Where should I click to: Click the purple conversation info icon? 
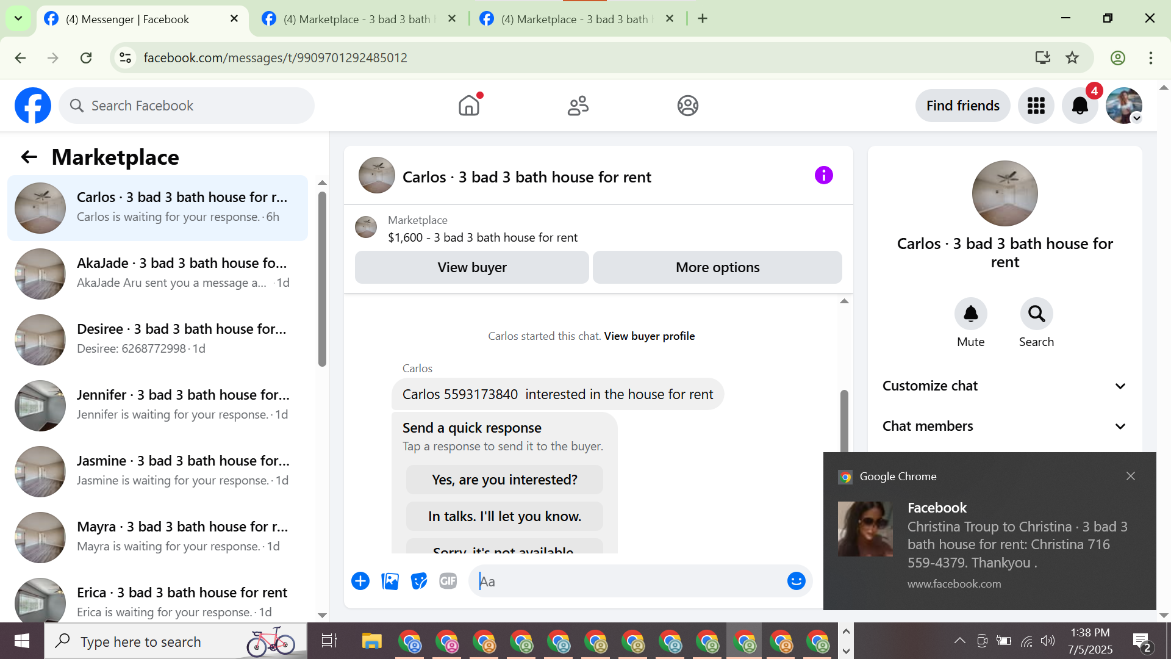(x=823, y=176)
